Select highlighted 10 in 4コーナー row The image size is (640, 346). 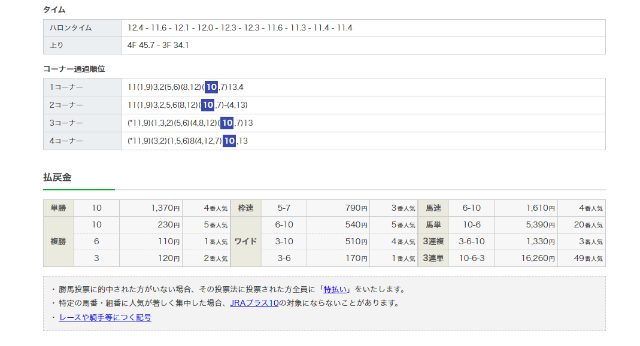point(229,141)
